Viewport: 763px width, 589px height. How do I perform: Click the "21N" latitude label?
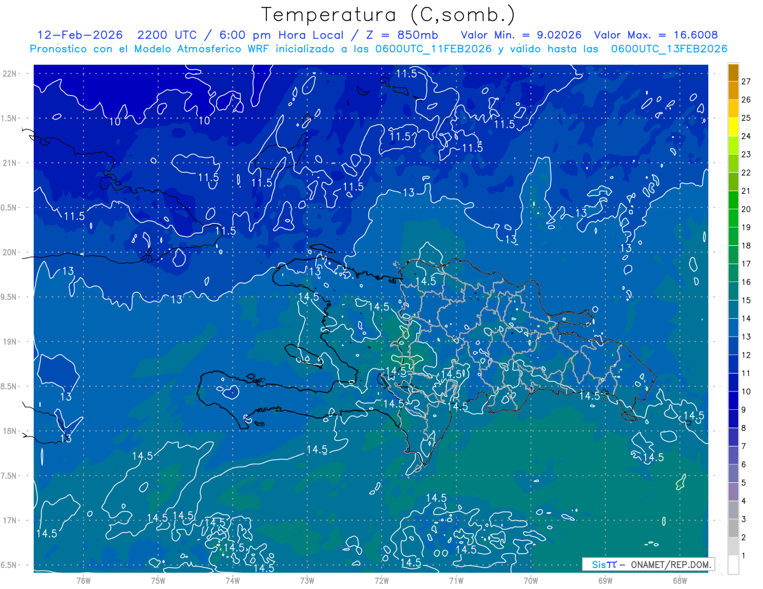click(10, 163)
